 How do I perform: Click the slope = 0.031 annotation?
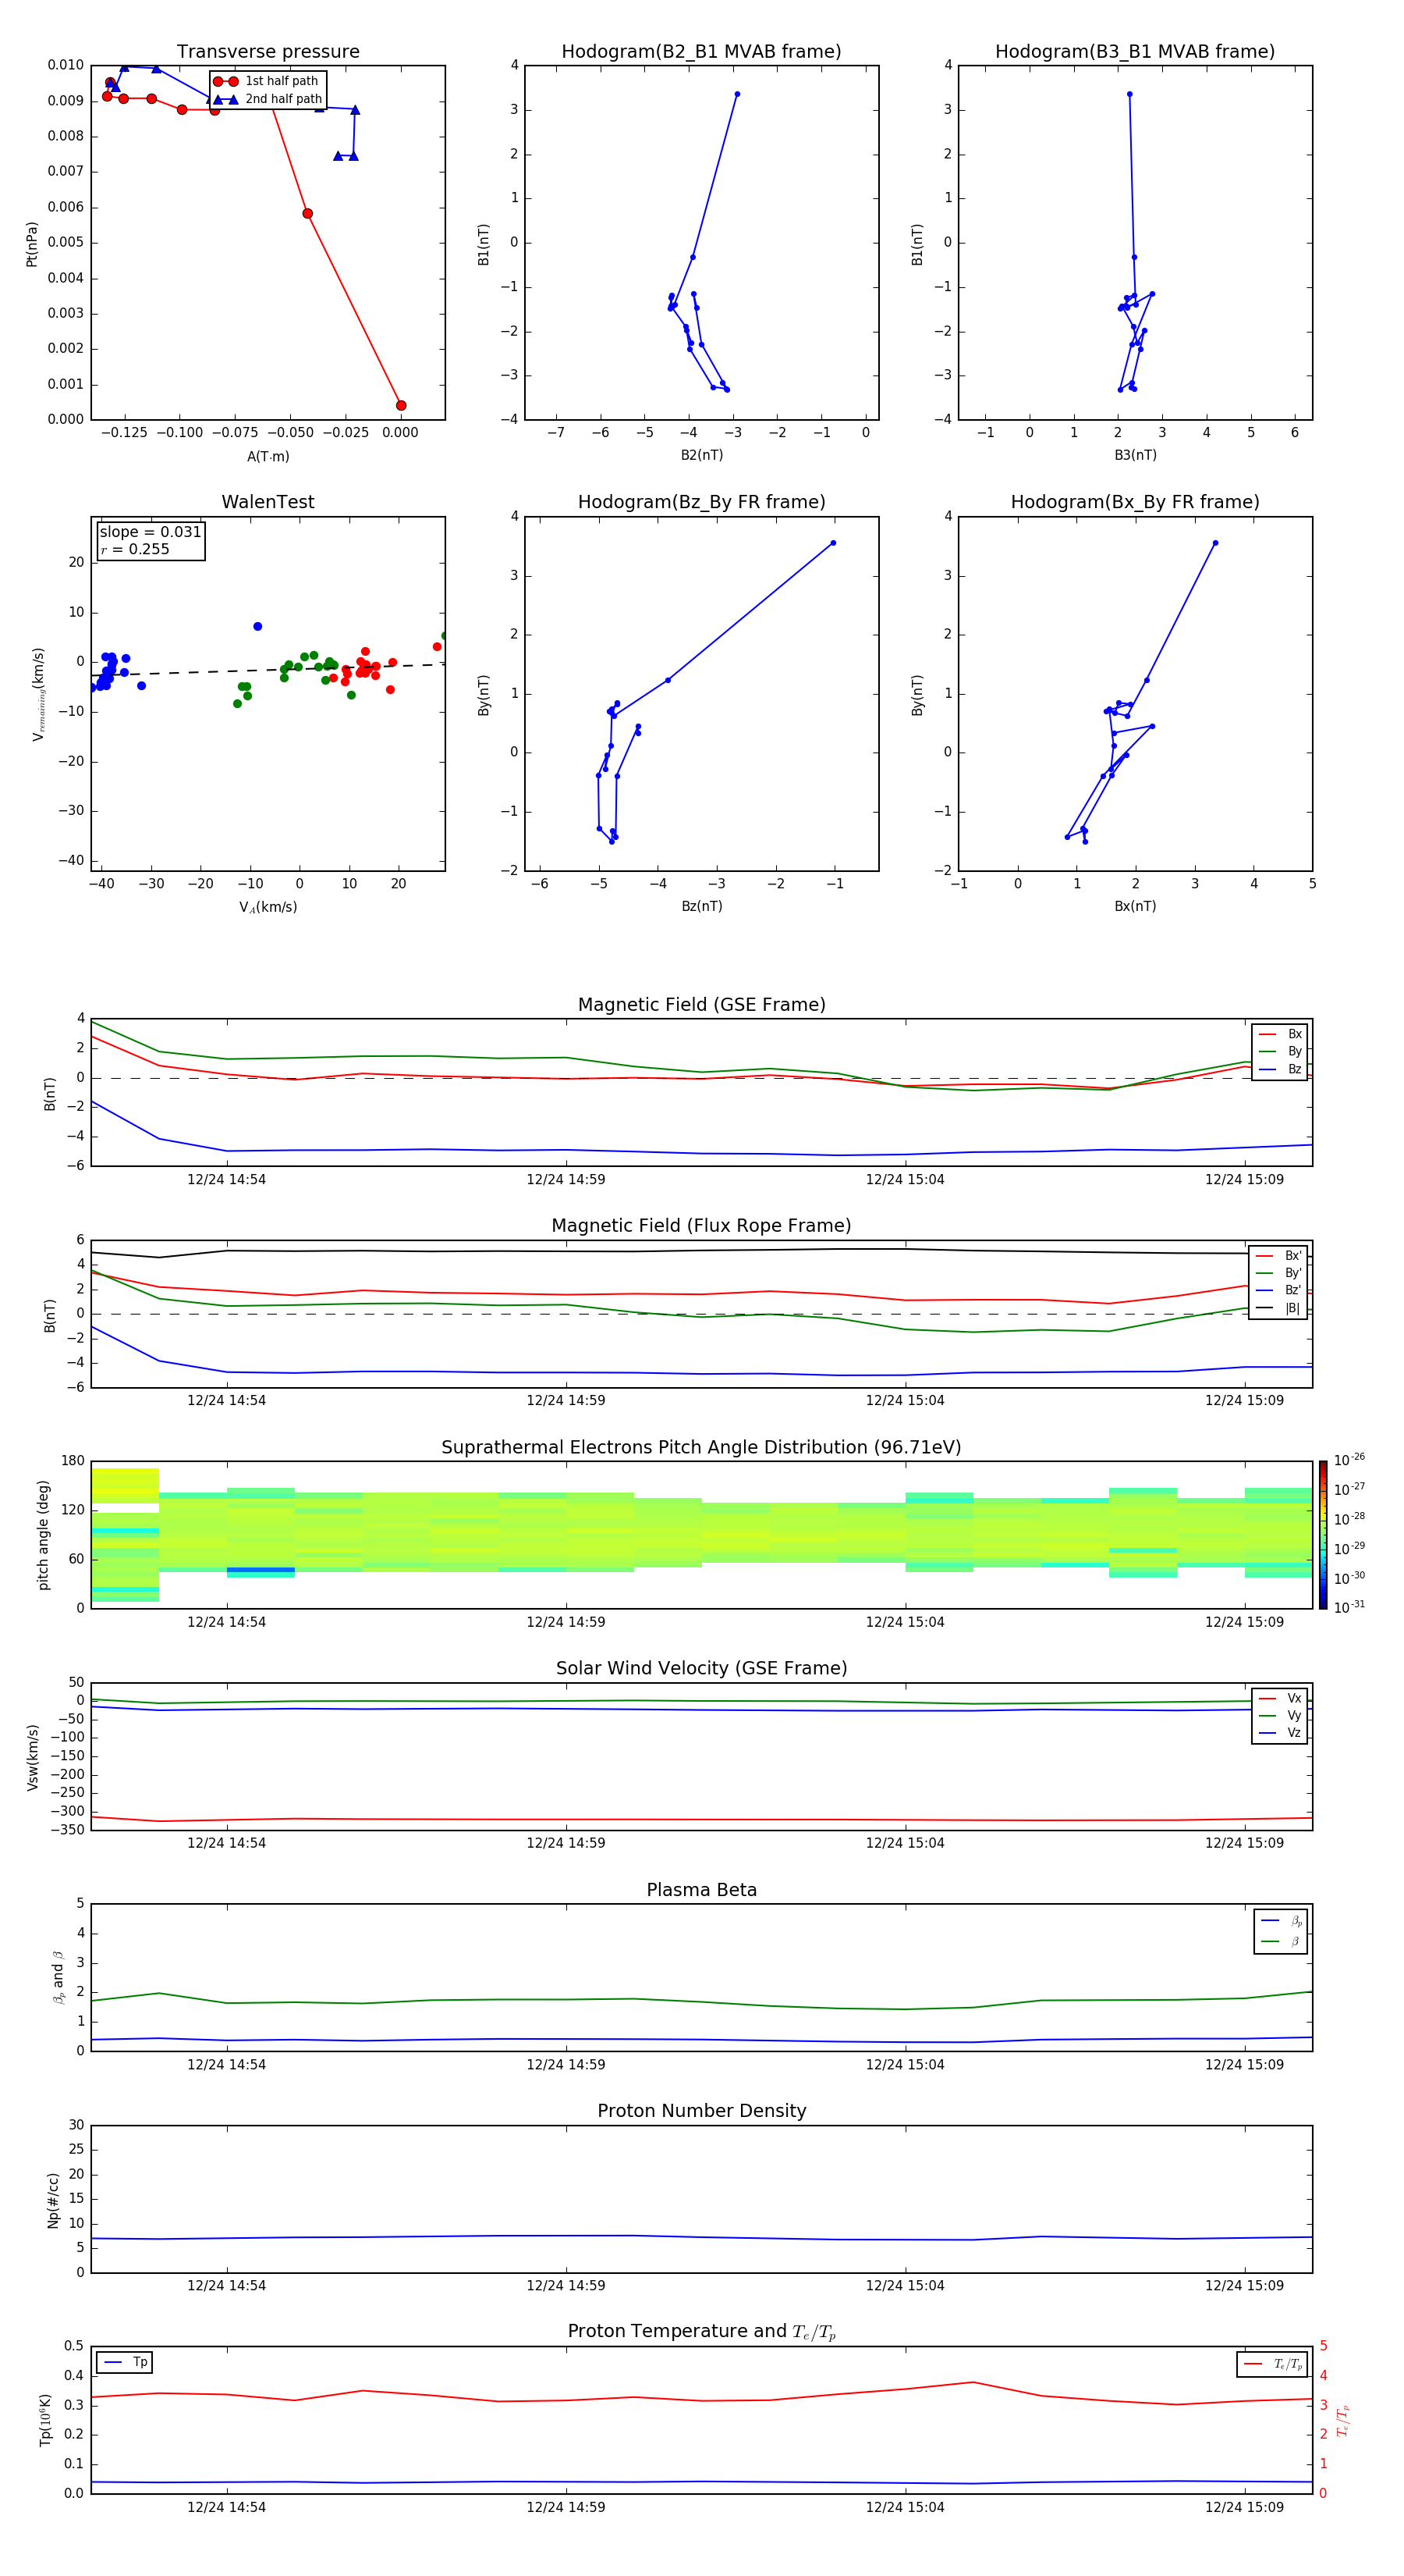click(150, 532)
